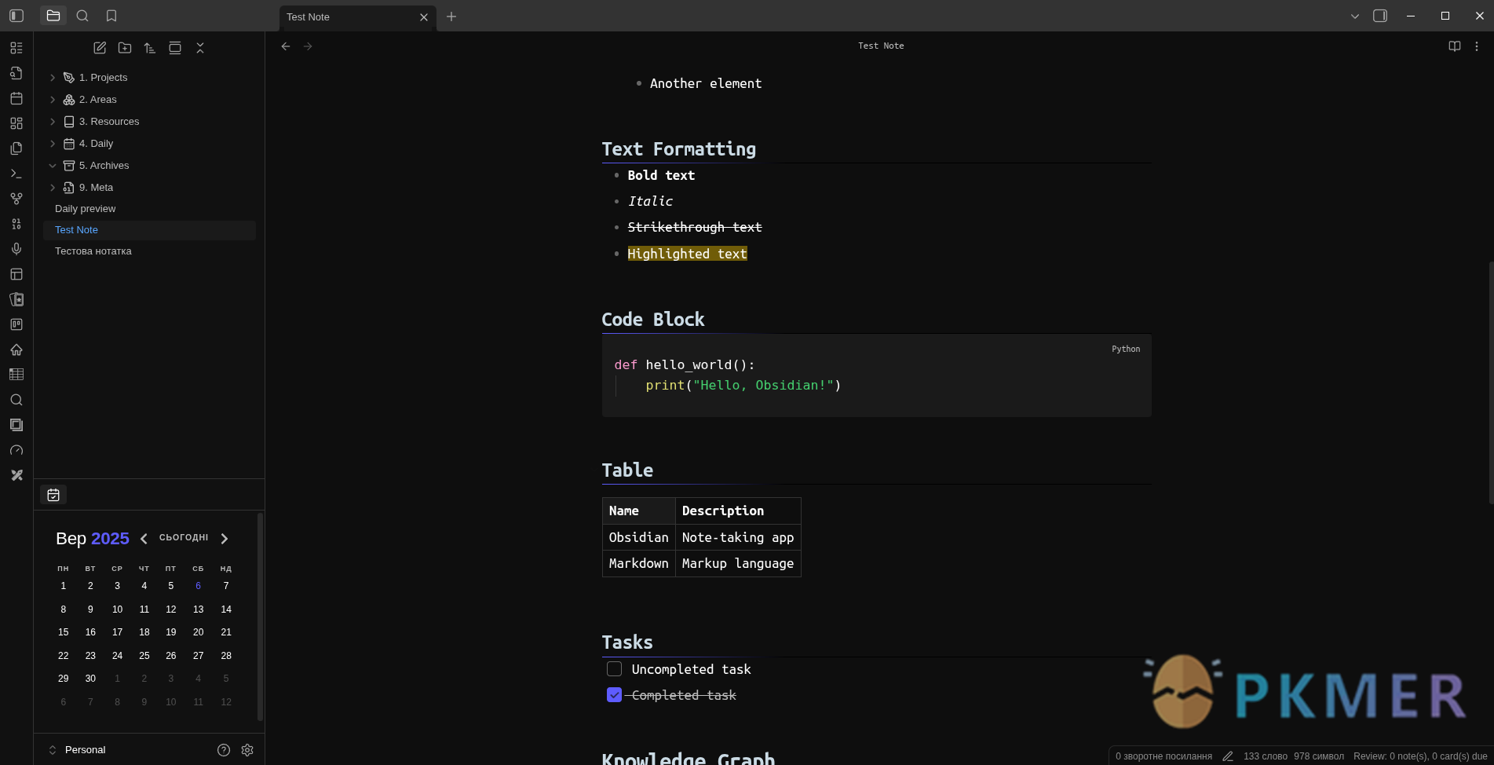This screenshot has height=765, width=1494.
Task: Collapse all folders in file explorer
Action: (200, 48)
